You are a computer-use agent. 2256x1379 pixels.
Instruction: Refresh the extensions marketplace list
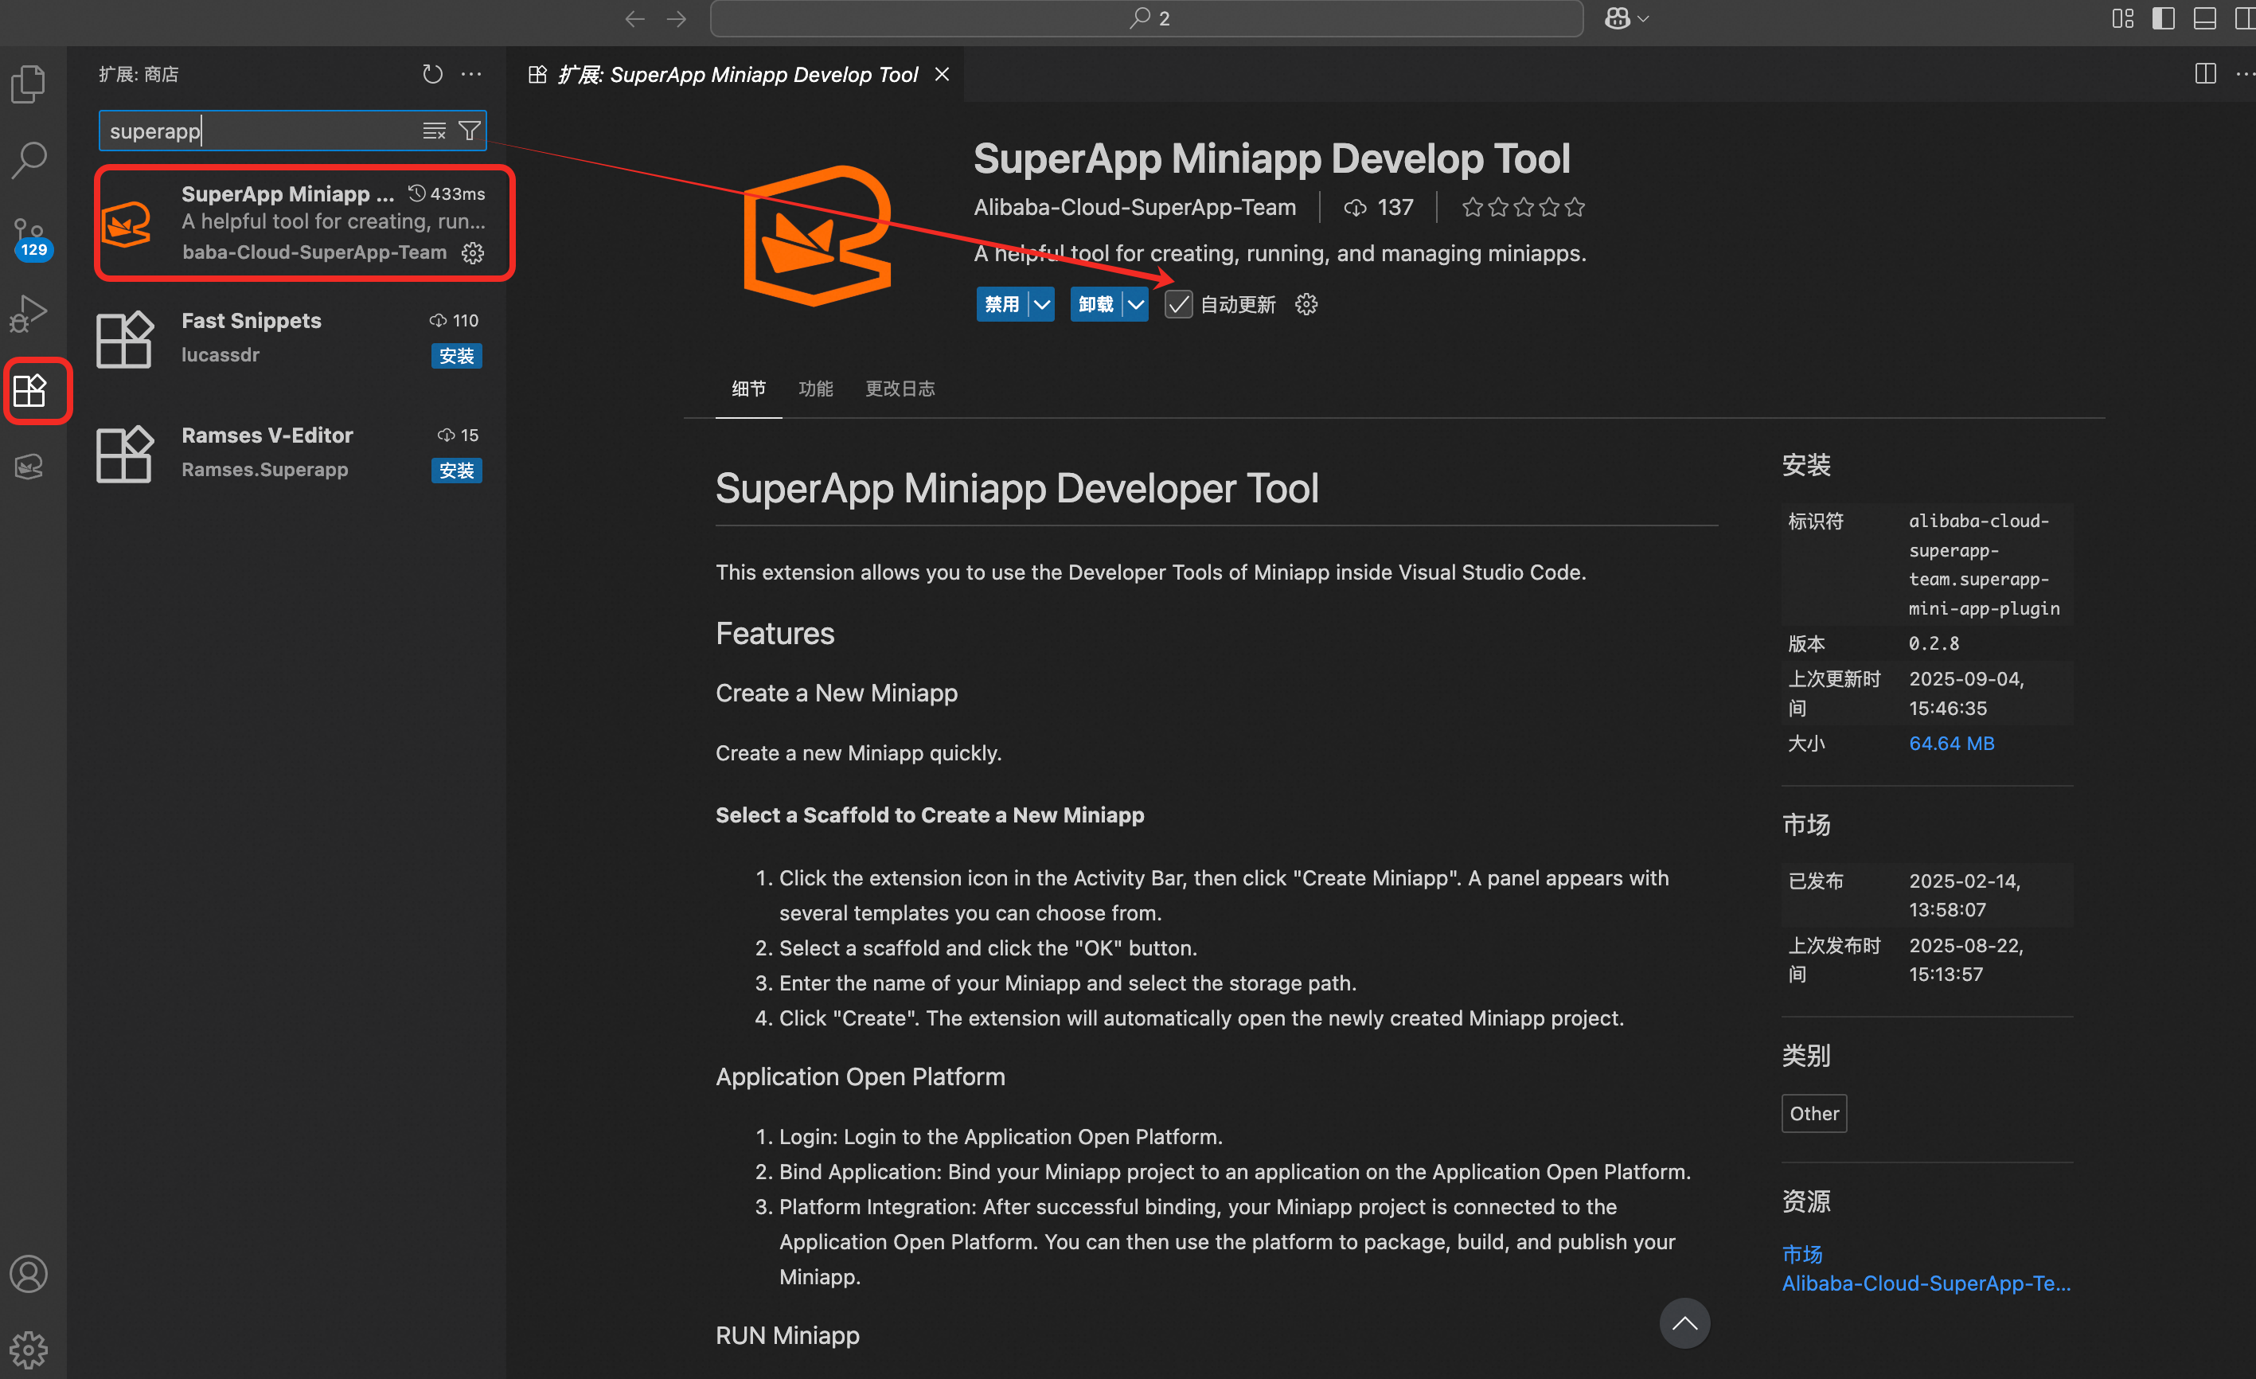pyautogui.click(x=432, y=74)
